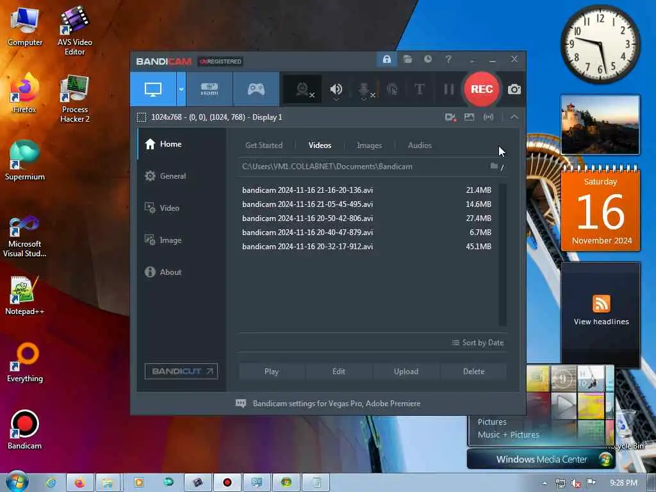Click the video record status icon
This screenshot has height=492, width=656.
pyautogui.click(x=450, y=117)
